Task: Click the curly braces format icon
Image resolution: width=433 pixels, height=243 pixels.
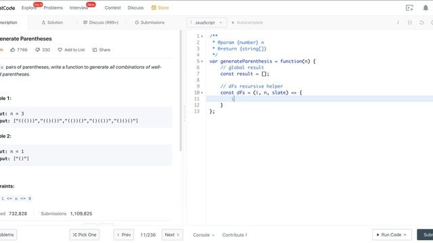Action: tap(409, 22)
